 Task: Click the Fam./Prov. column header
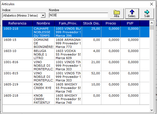point(68,23)
